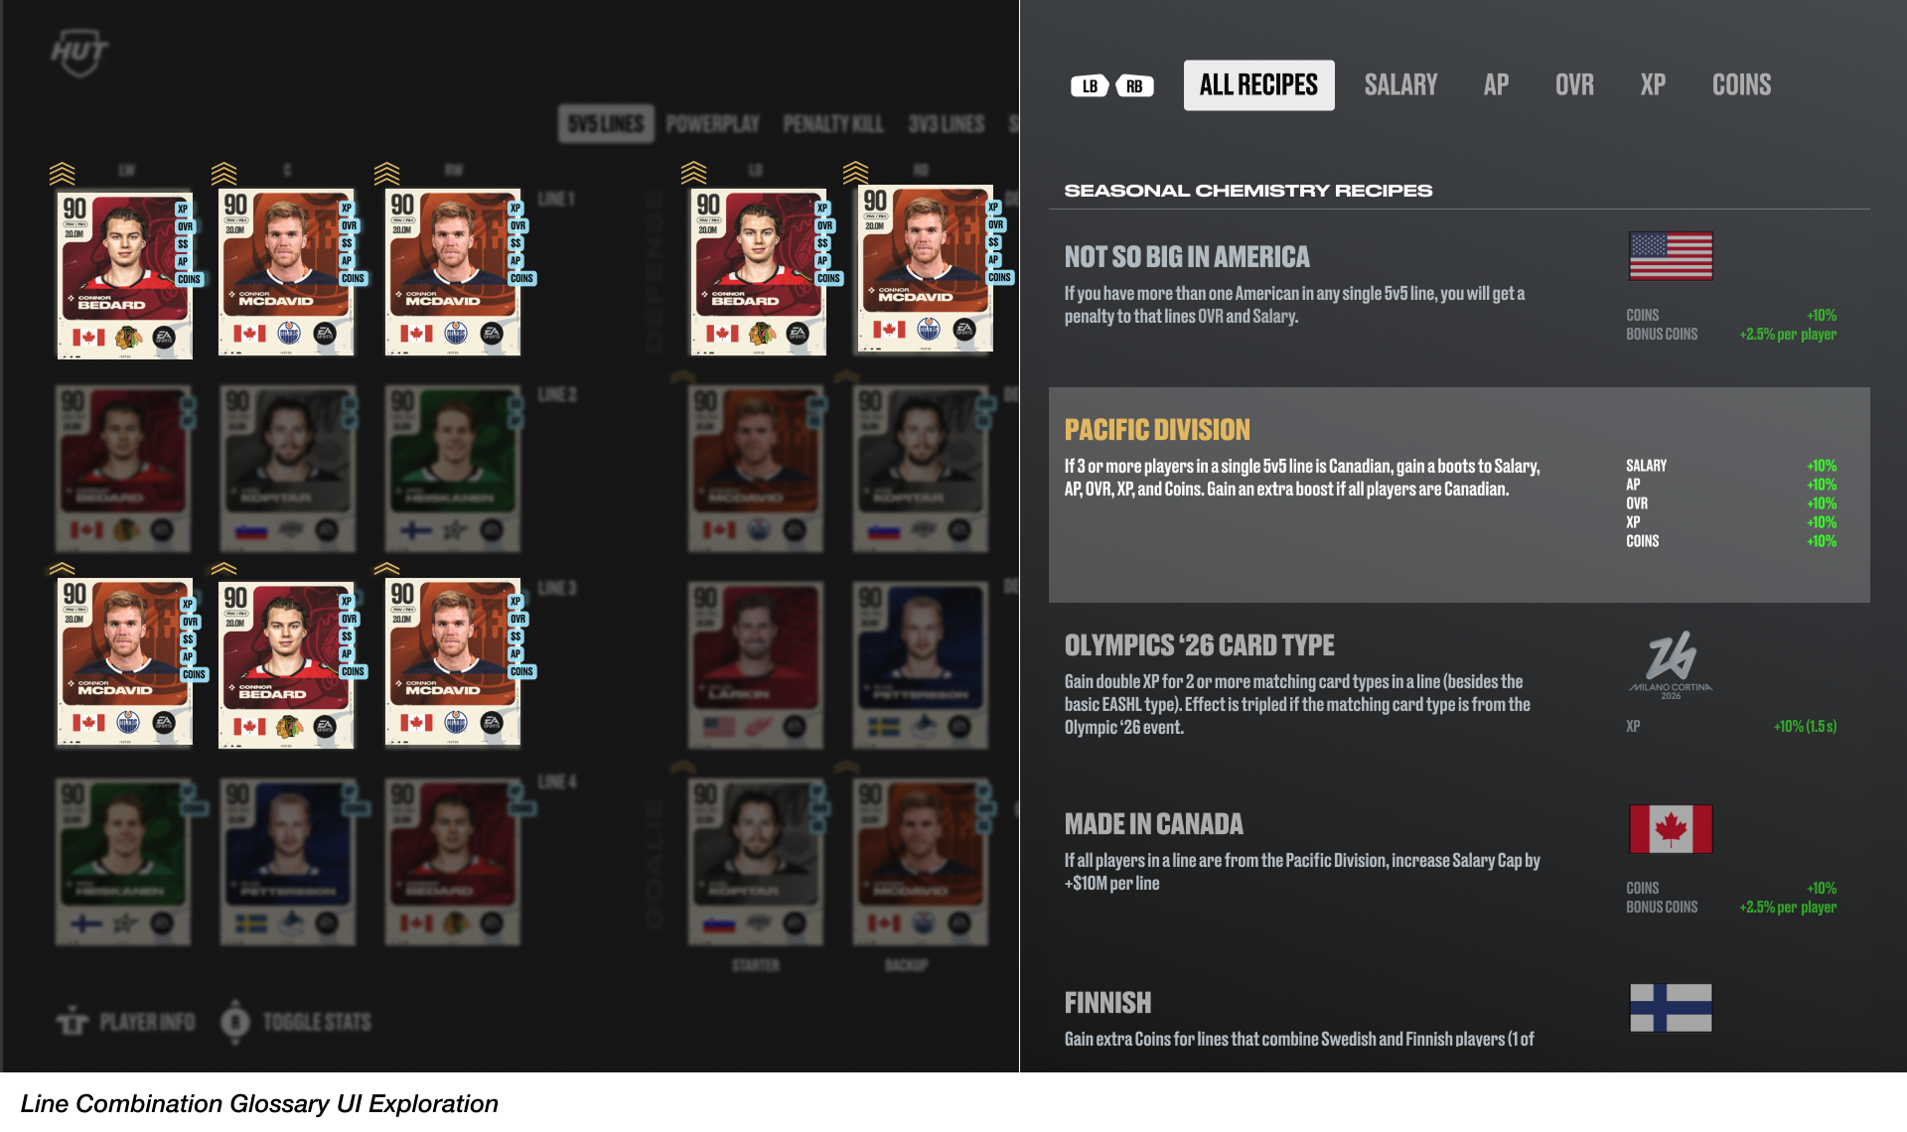Image resolution: width=1907 pixels, height=1132 pixels.
Task: Click the LB bumper icon
Action: click(x=1090, y=86)
